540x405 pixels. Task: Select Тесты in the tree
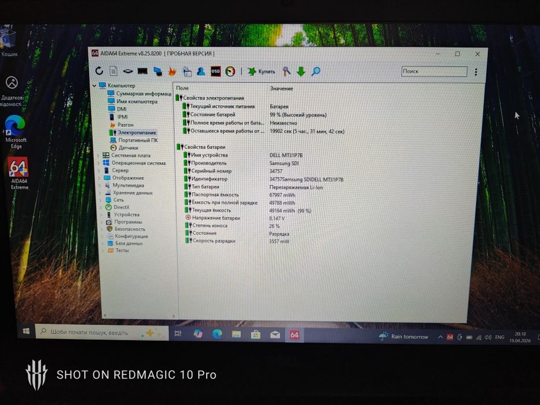tap(119, 251)
